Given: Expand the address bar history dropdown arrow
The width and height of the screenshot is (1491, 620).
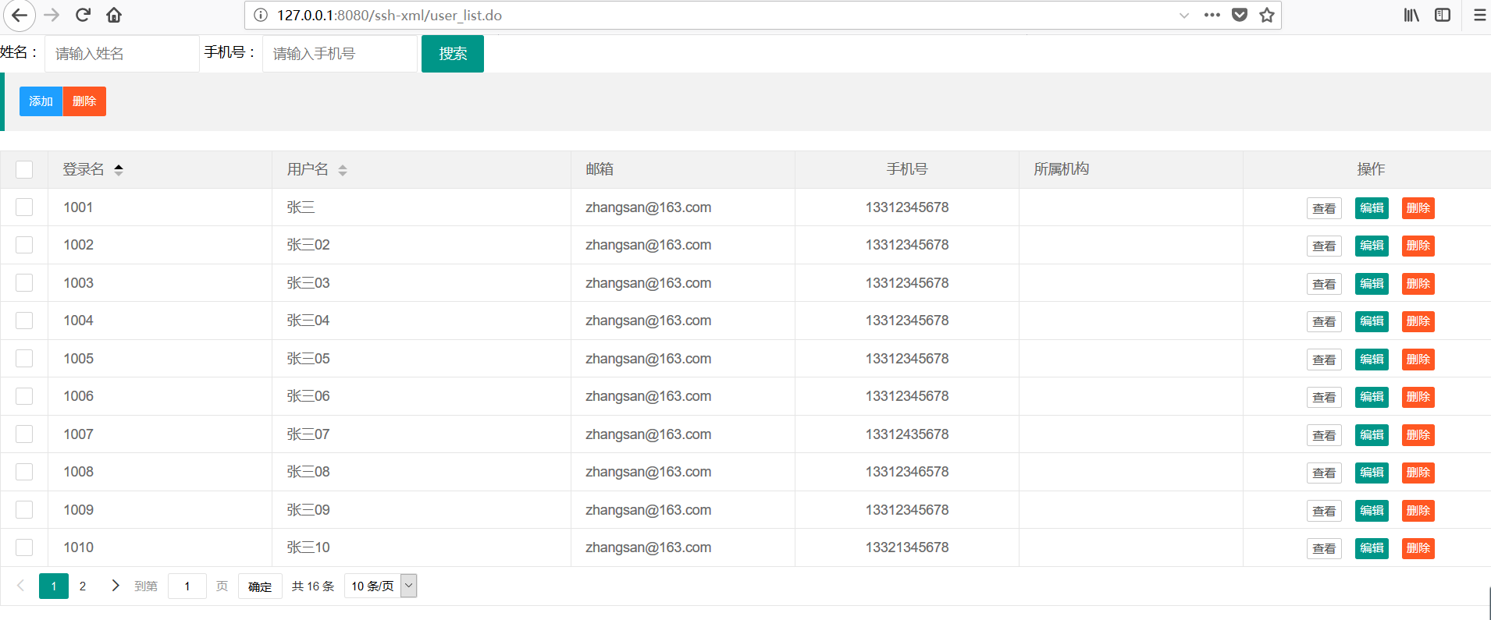Looking at the screenshot, I should click(1184, 15).
